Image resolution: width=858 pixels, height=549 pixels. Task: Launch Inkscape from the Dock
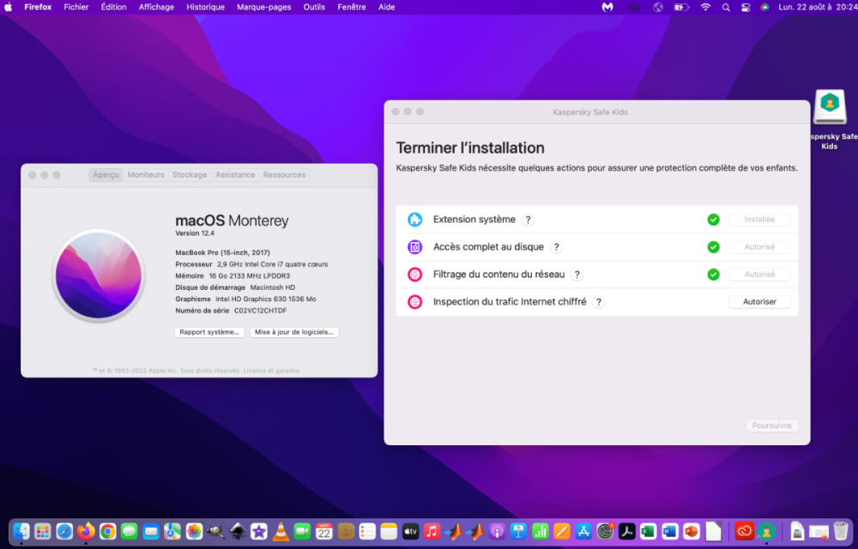coord(238,531)
